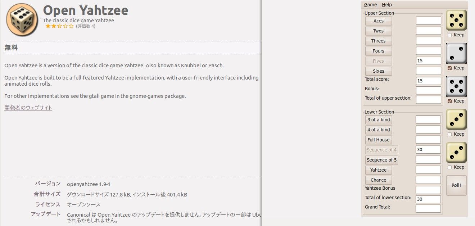Click the 3 of a kind score field

[428, 119]
